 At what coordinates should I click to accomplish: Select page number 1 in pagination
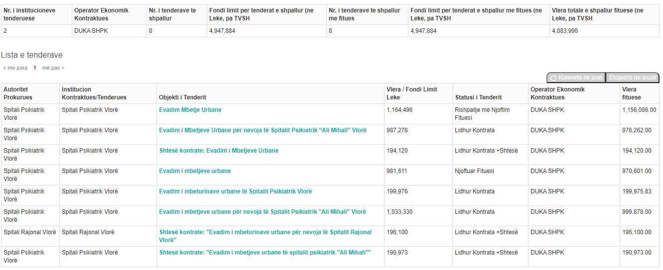click(x=35, y=68)
